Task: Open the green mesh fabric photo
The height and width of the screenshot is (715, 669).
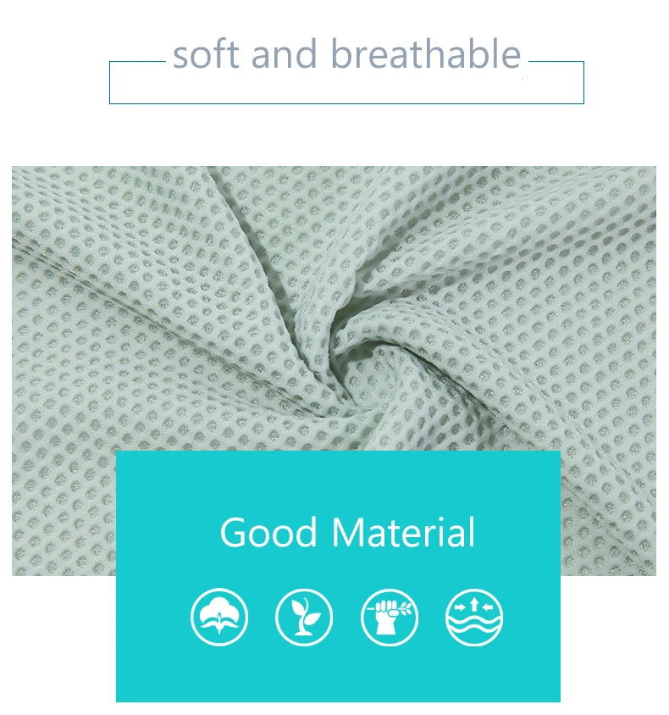Action: (334, 308)
